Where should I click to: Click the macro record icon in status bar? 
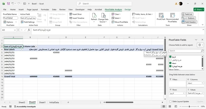pos(10,106)
